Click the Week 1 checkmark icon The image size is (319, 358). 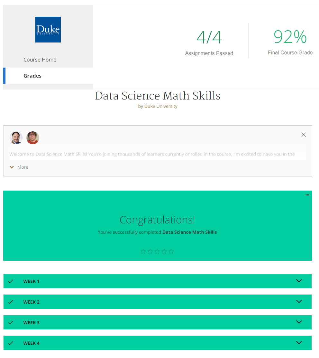[11, 281]
